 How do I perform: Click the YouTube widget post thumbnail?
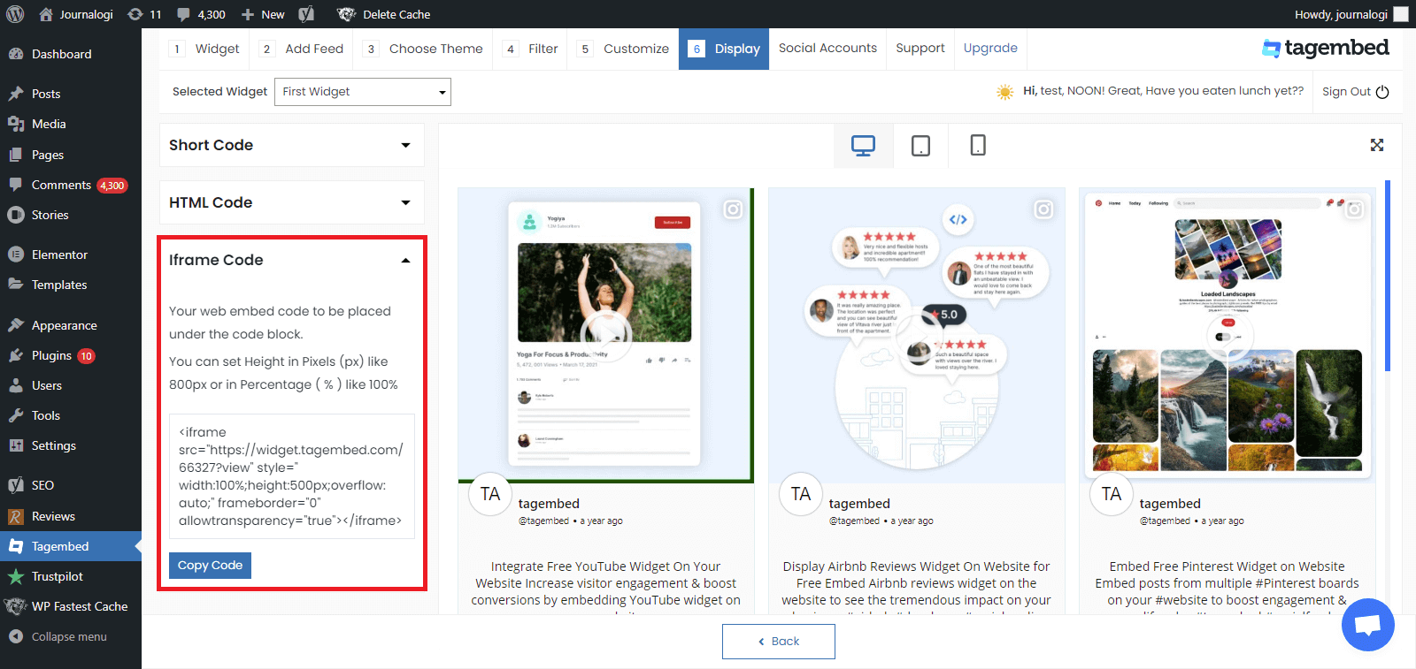pyautogui.click(x=606, y=336)
